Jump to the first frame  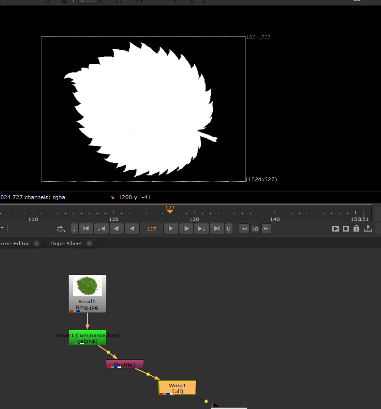point(86,229)
